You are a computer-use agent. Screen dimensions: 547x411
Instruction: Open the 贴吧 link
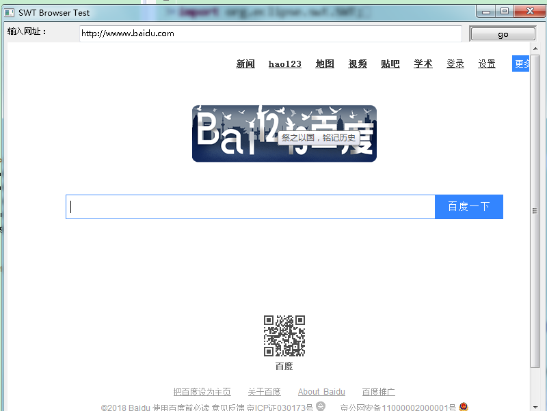coord(390,63)
